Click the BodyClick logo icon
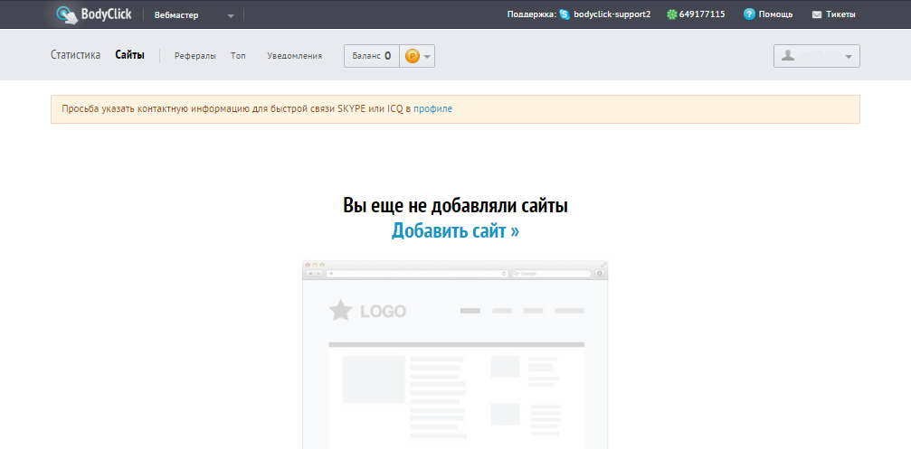The height and width of the screenshot is (449, 911). [67, 14]
